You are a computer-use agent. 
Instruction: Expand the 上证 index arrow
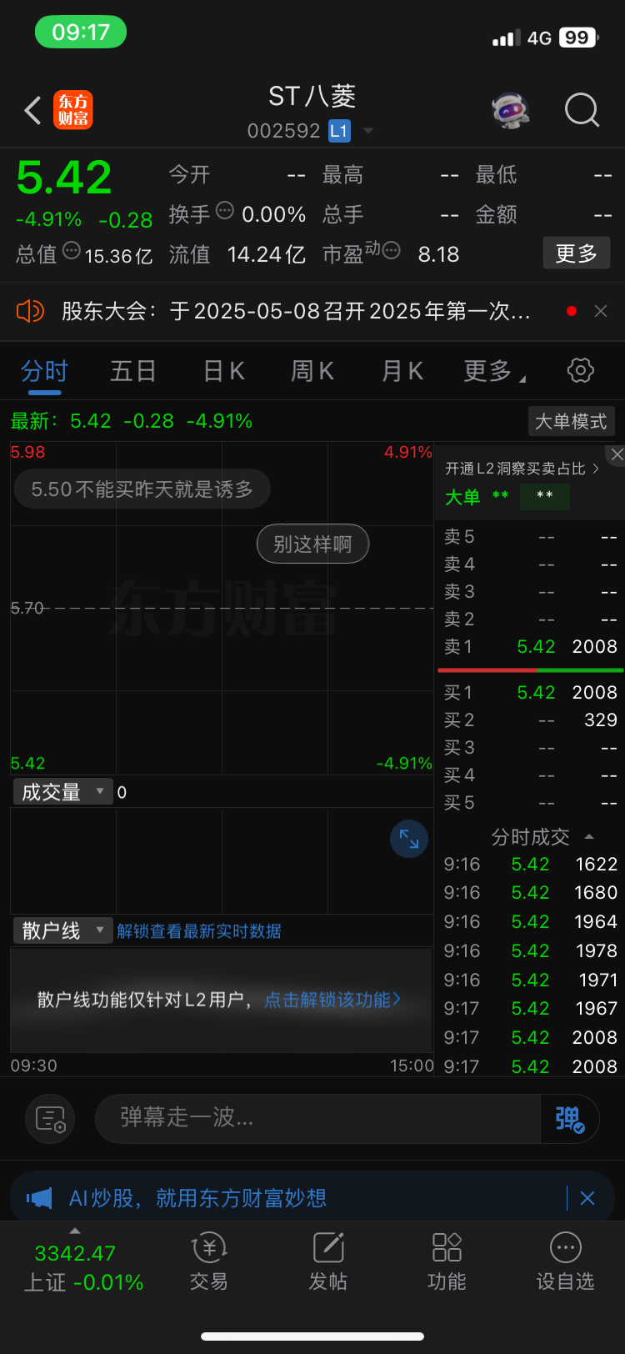tap(75, 1231)
